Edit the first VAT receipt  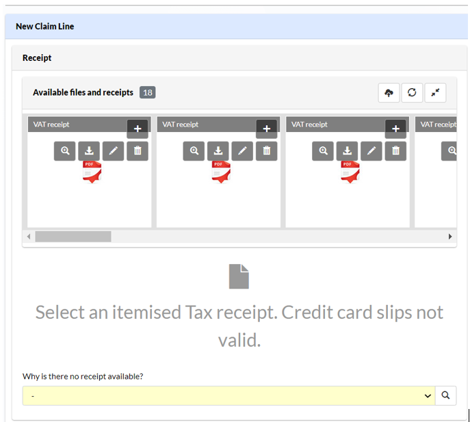tap(114, 150)
